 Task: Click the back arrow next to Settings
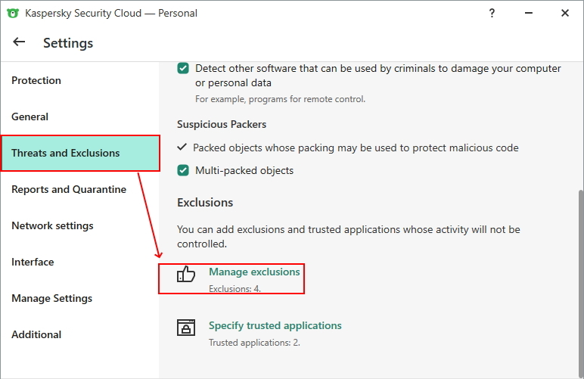(19, 42)
